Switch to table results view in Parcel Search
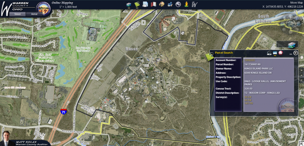 point(275,53)
